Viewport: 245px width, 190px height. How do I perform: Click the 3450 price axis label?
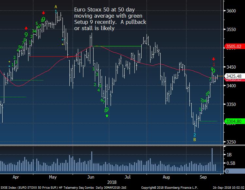tap(231, 67)
